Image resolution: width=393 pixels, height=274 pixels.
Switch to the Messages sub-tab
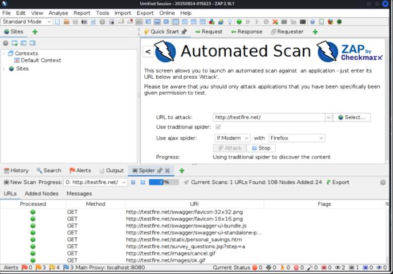pos(79,194)
